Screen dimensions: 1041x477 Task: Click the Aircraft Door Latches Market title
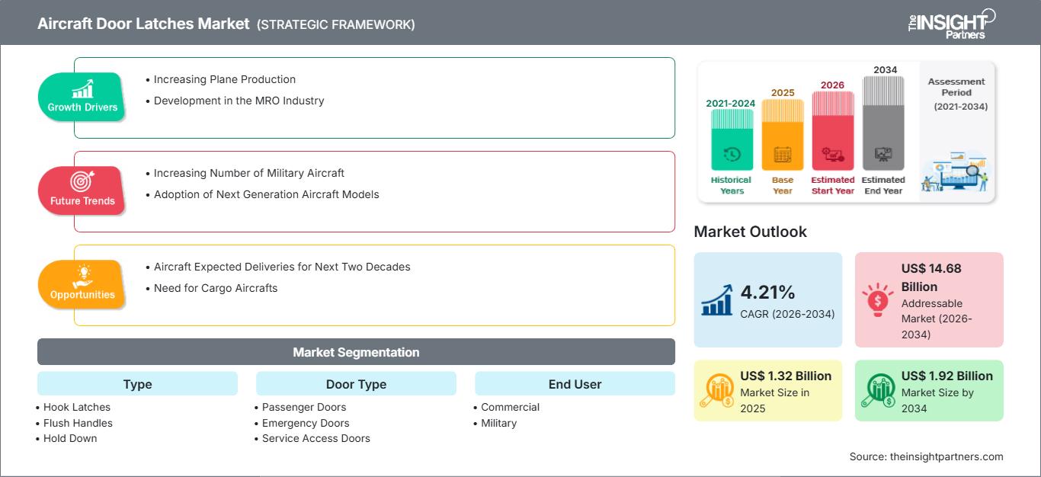pos(143,24)
